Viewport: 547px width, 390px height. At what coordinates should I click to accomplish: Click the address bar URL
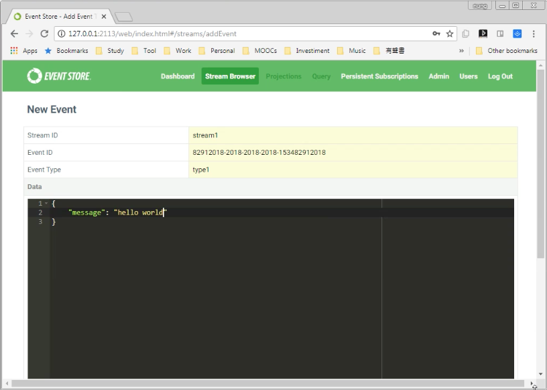click(x=152, y=34)
